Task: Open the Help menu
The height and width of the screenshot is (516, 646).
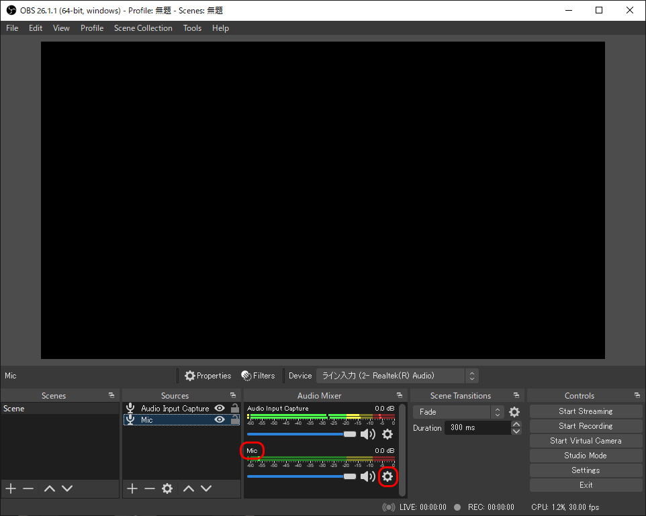Action: pyautogui.click(x=220, y=28)
